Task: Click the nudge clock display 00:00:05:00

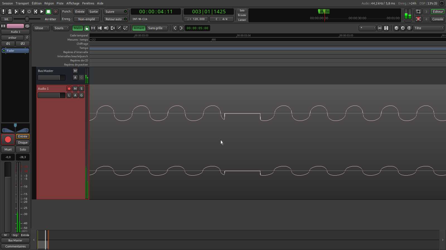Action: pyautogui.click(x=197, y=28)
